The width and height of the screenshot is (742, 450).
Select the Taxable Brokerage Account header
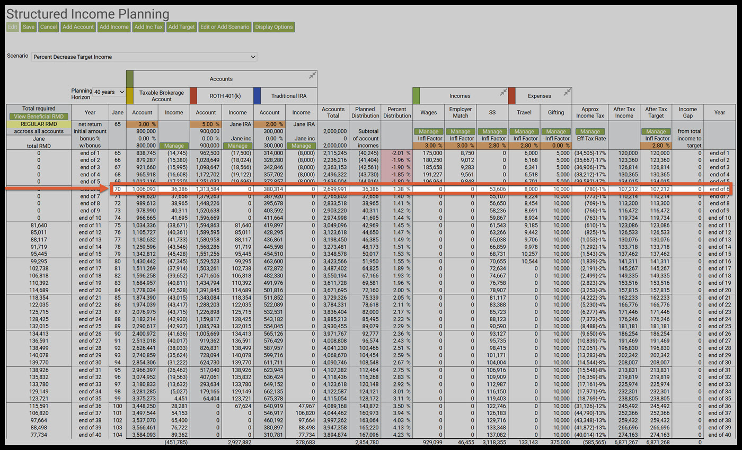tap(162, 96)
